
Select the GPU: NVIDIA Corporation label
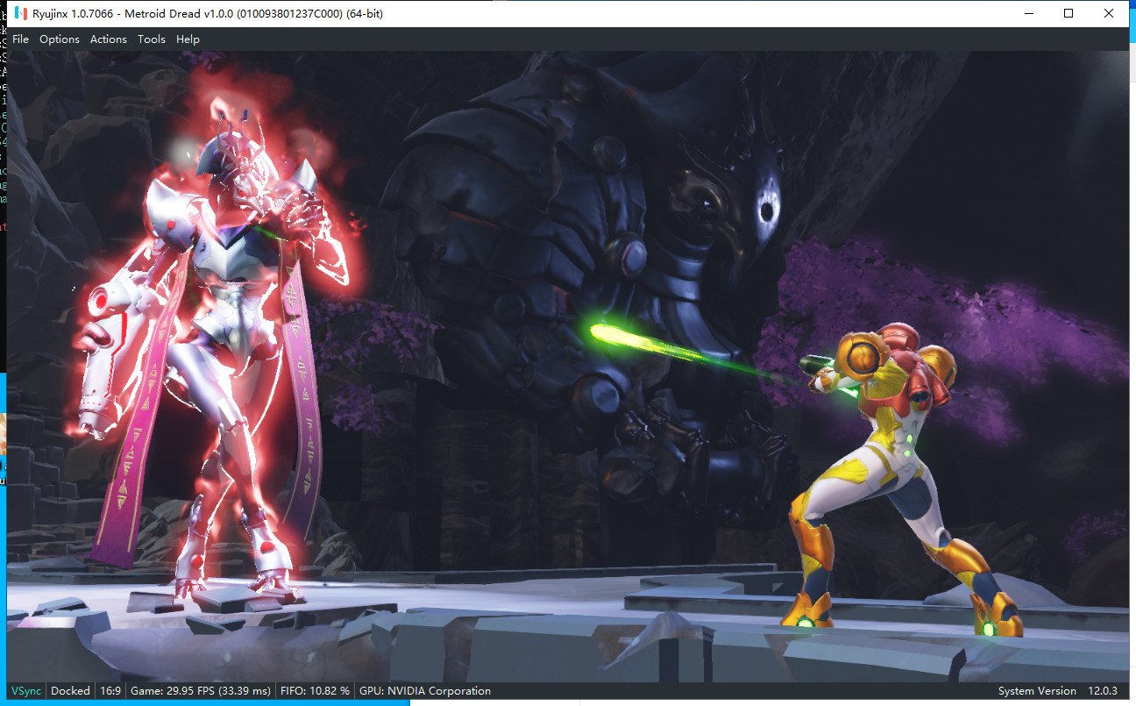coord(425,691)
